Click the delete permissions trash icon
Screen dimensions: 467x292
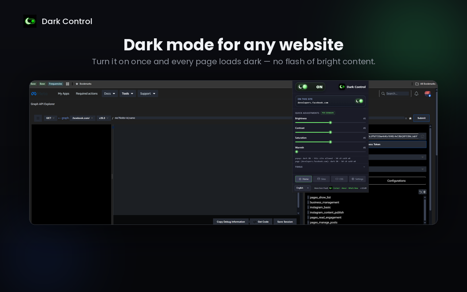424,192
